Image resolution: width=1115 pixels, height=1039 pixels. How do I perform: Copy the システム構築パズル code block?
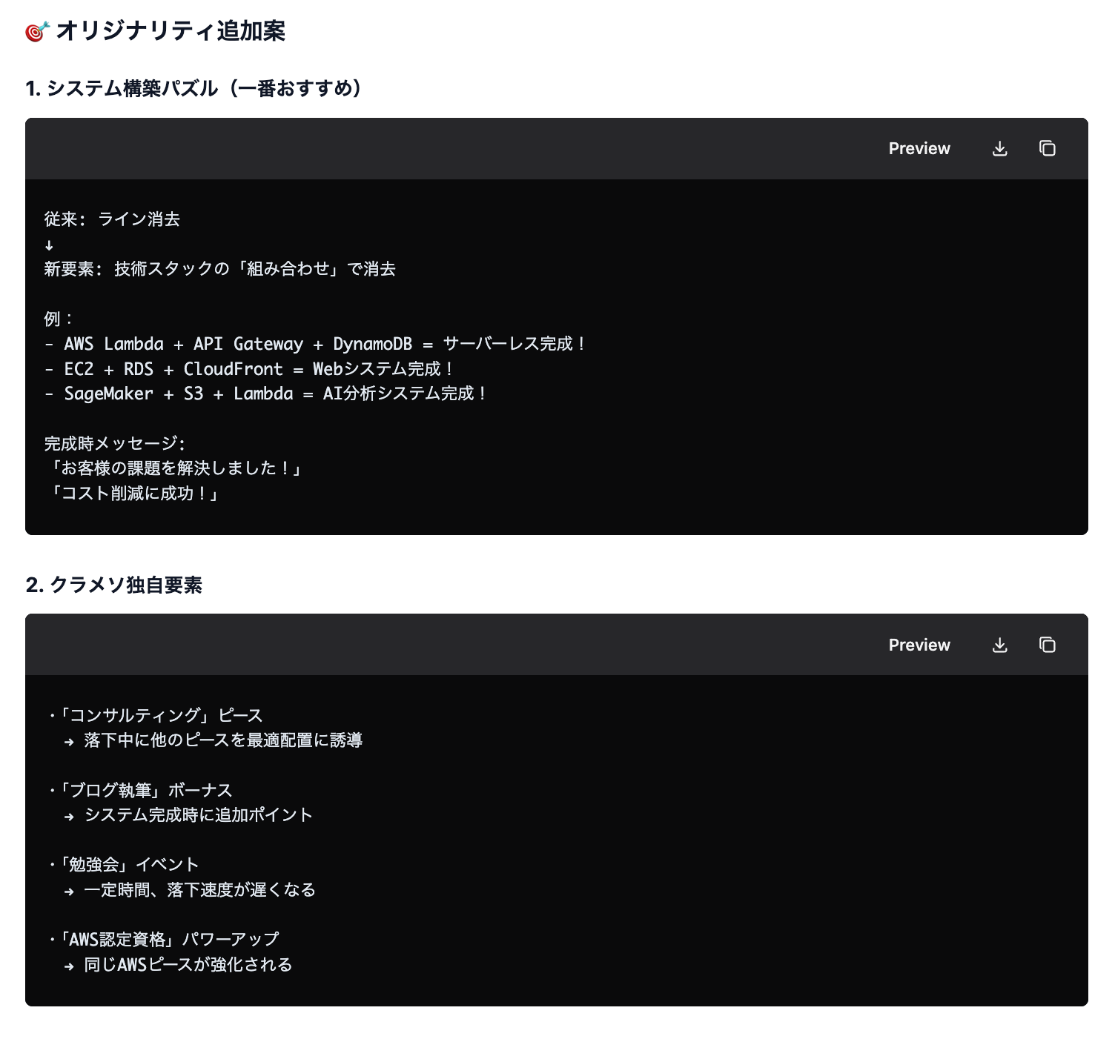pyautogui.click(x=1047, y=148)
